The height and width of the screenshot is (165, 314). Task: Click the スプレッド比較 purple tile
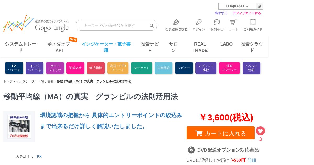click(206, 68)
